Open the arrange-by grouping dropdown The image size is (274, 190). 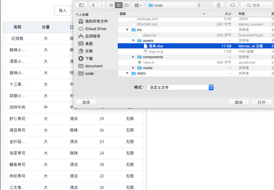coord(138,5)
